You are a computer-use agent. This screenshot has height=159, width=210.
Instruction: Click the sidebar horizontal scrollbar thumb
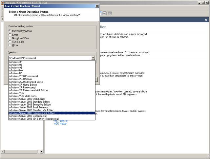[21, 151]
